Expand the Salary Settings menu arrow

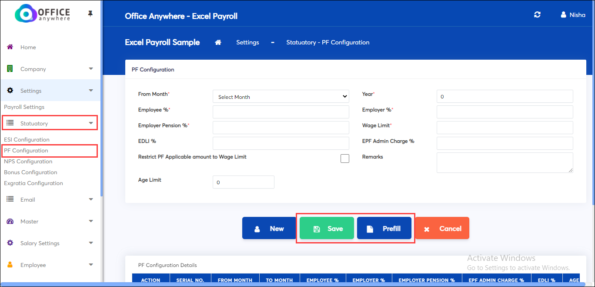tap(91, 243)
